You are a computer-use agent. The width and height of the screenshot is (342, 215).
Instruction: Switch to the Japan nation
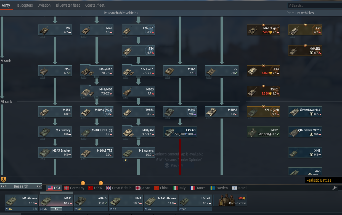tap(143, 188)
